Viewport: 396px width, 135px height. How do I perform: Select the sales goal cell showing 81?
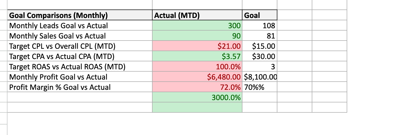[x=259, y=36]
